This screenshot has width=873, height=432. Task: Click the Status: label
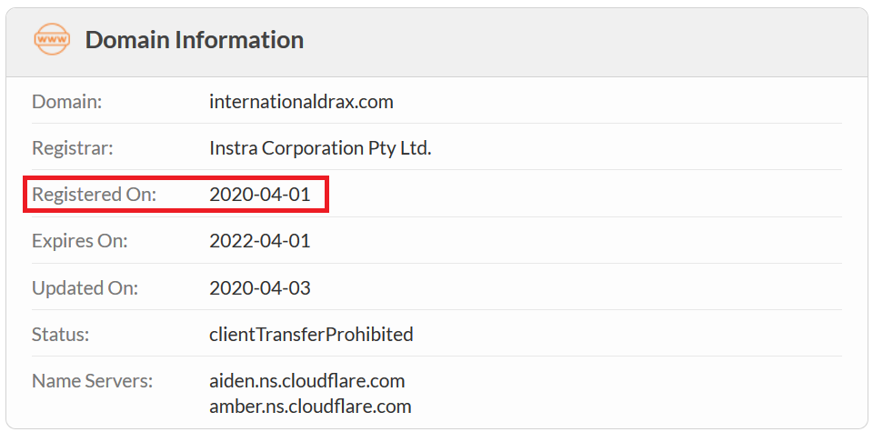coord(61,335)
